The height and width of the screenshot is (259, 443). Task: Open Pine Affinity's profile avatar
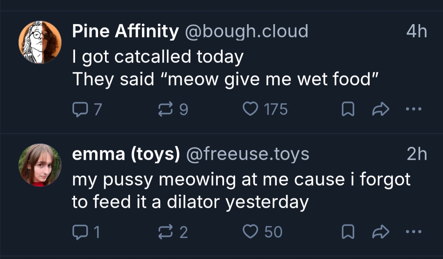[x=40, y=42]
